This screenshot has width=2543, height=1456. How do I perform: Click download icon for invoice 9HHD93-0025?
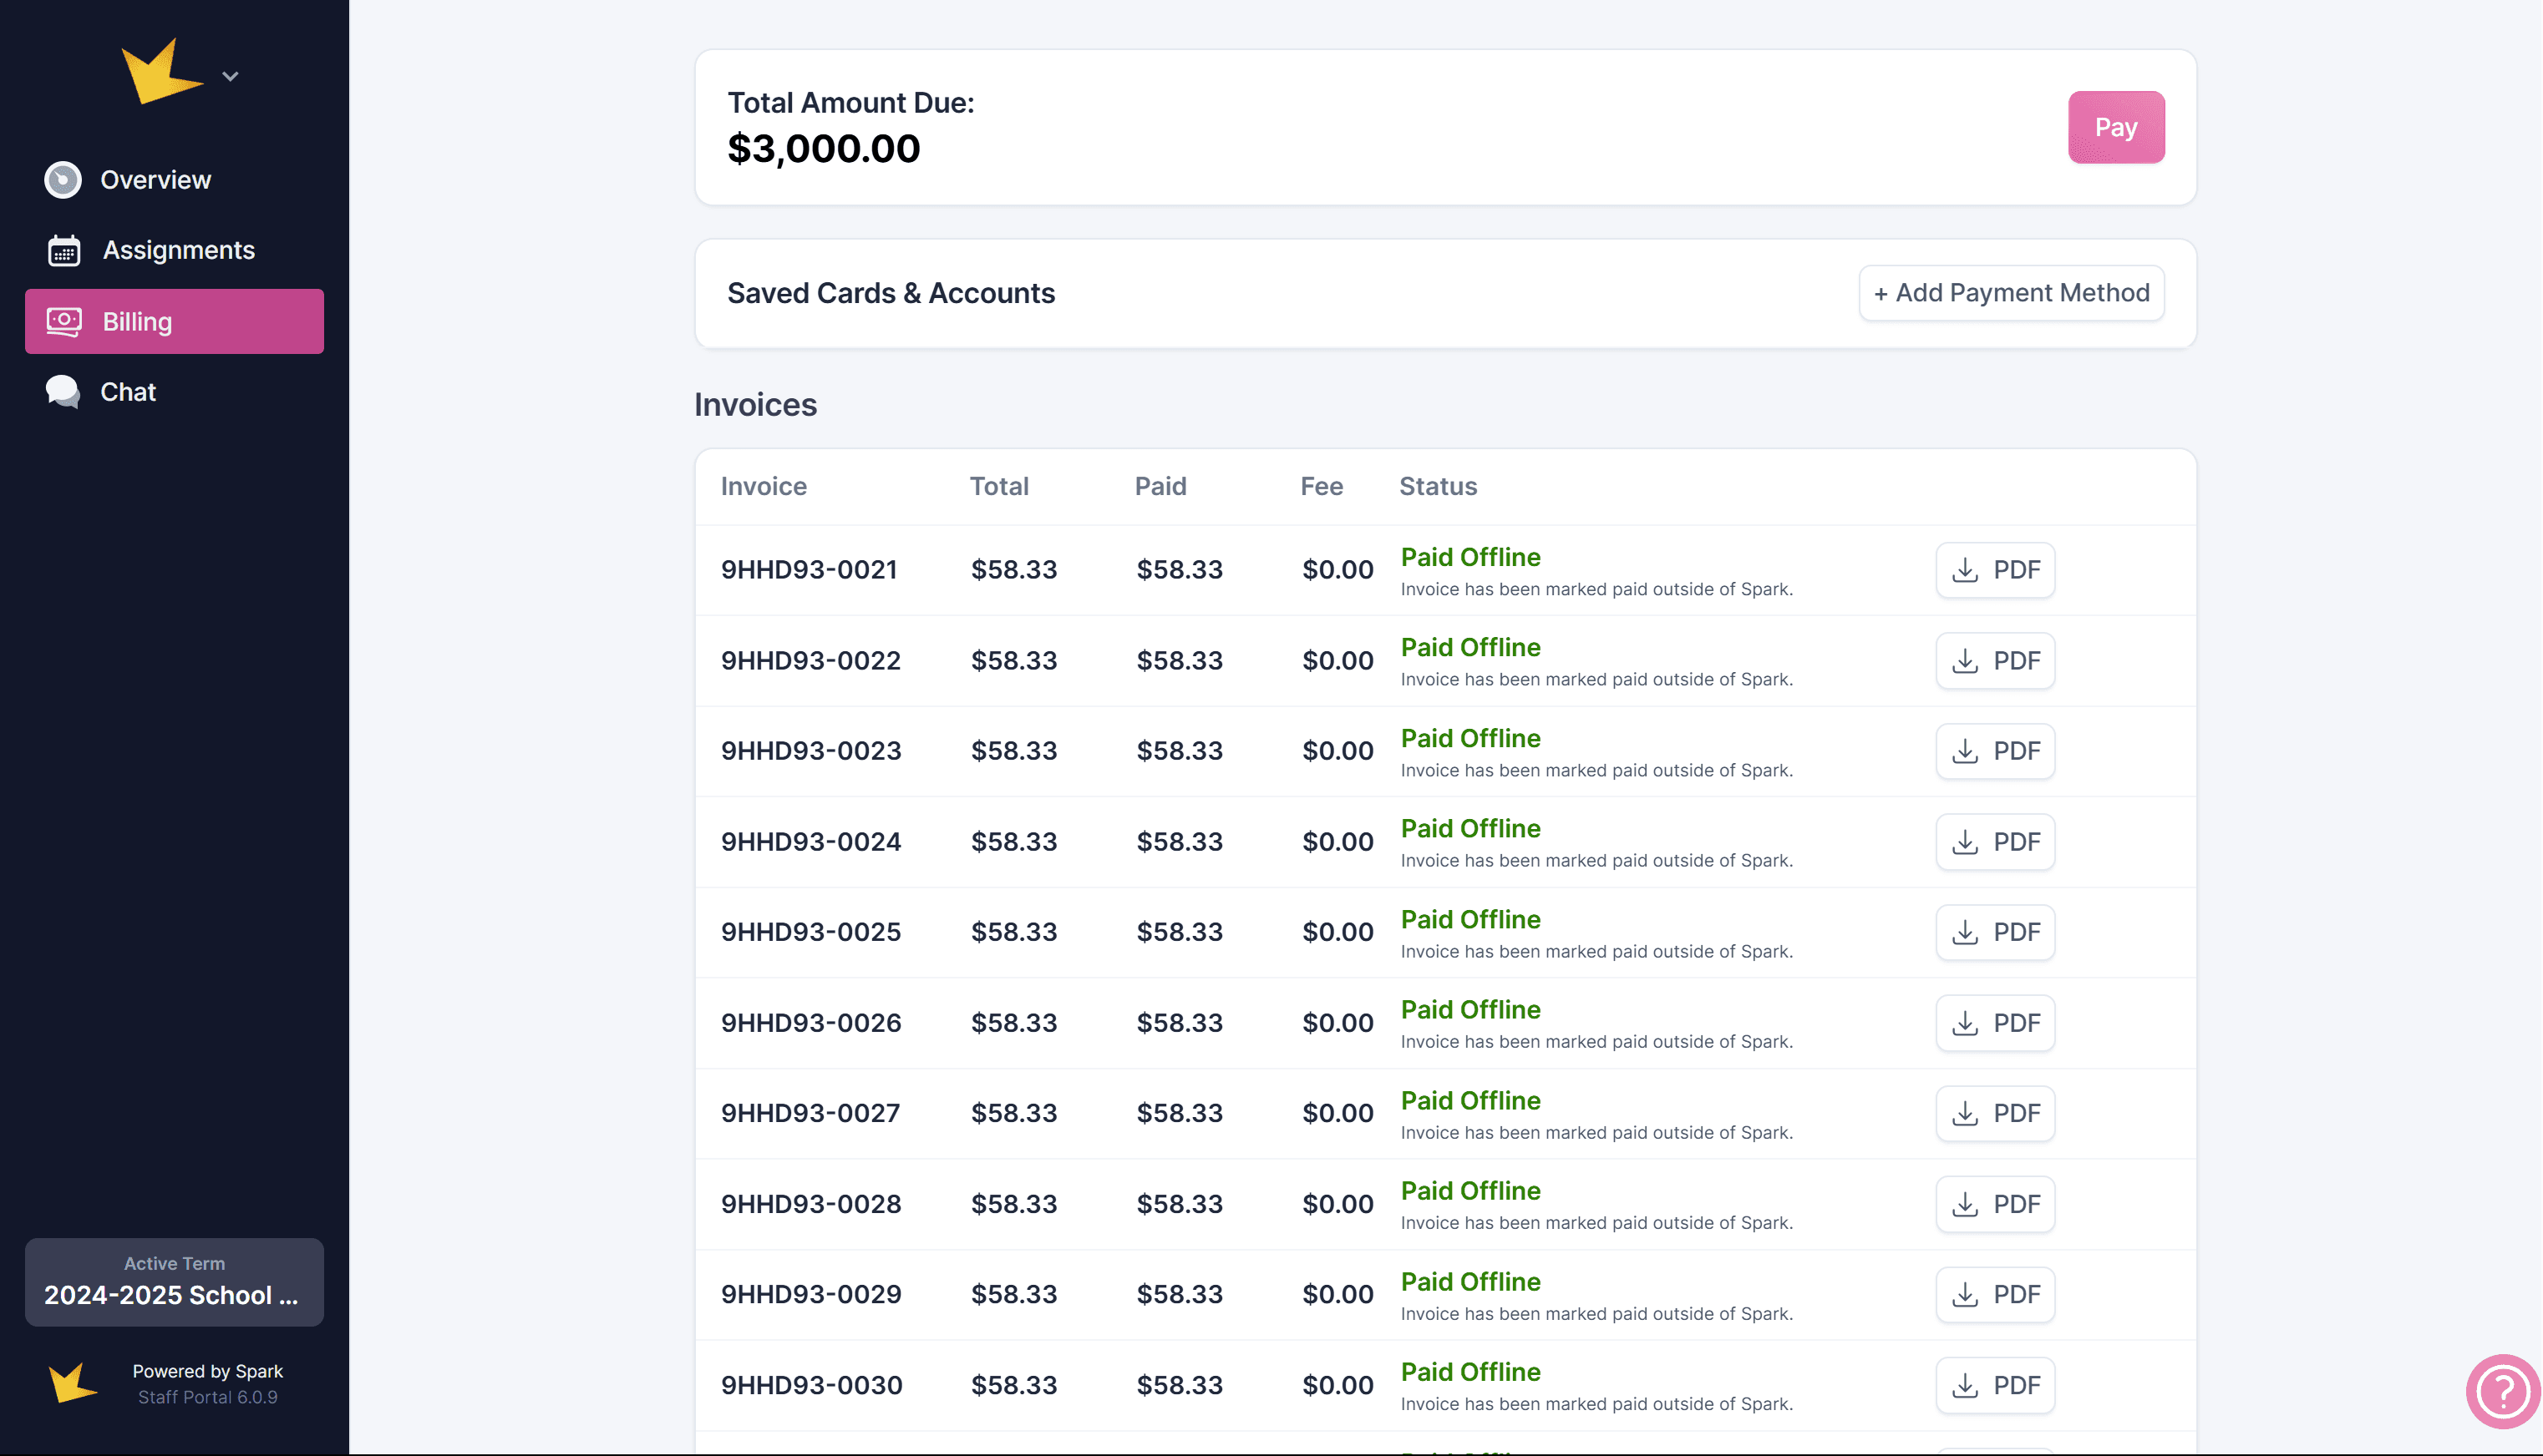(x=1965, y=932)
